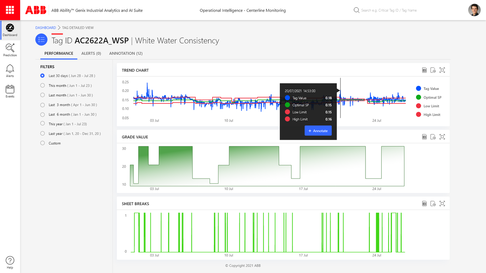Open the app launcher grid menu
The height and width of the screenshot is (273, 486).
point(10,10)
